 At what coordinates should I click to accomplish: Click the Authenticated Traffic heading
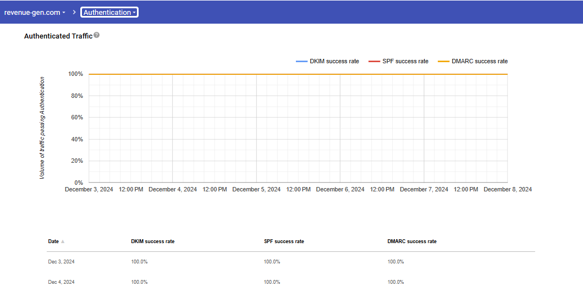click(x=58, y=36)
